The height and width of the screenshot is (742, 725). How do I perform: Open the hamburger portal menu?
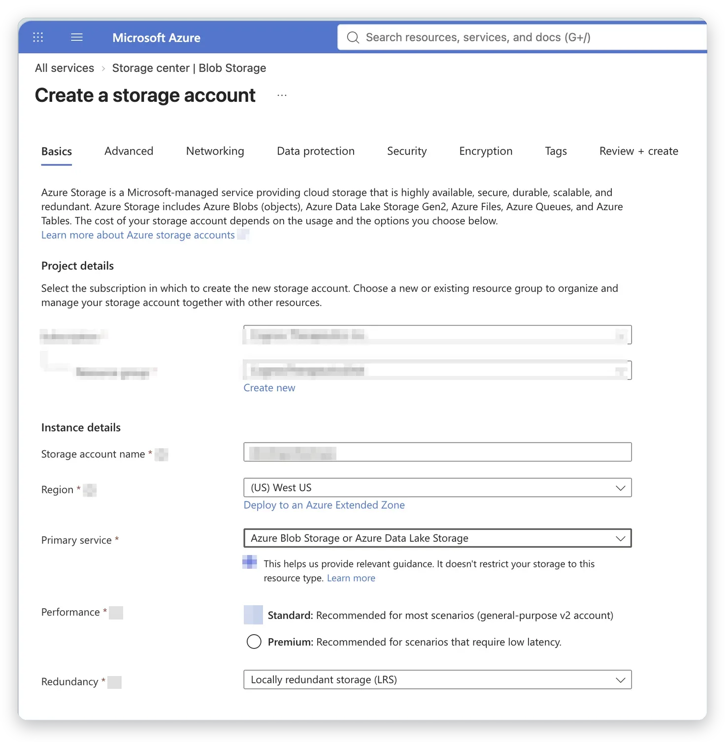[77, 37]
